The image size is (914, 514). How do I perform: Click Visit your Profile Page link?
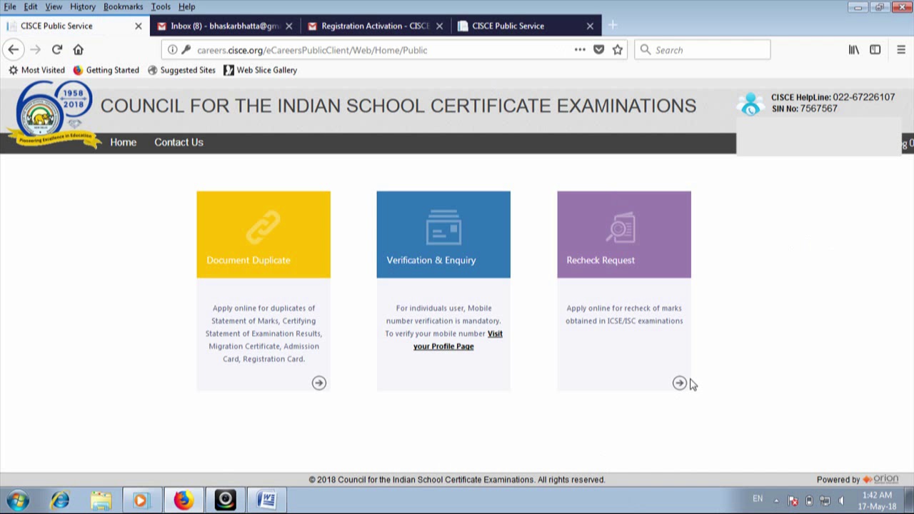pos(458,340)
